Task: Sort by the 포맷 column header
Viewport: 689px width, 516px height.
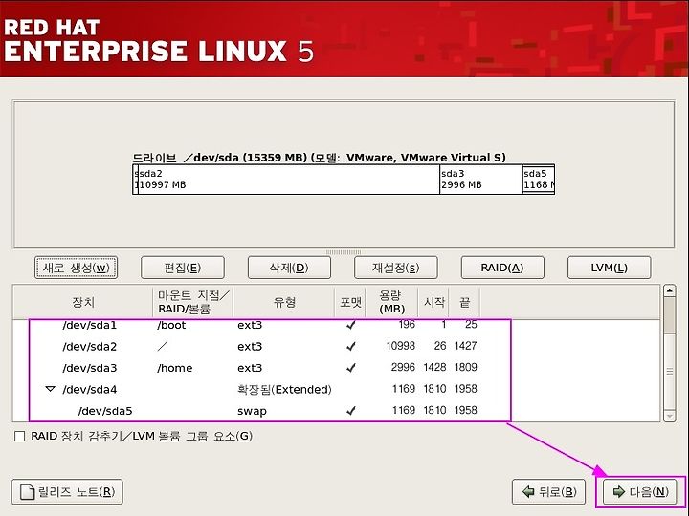Action: (350, 302)
